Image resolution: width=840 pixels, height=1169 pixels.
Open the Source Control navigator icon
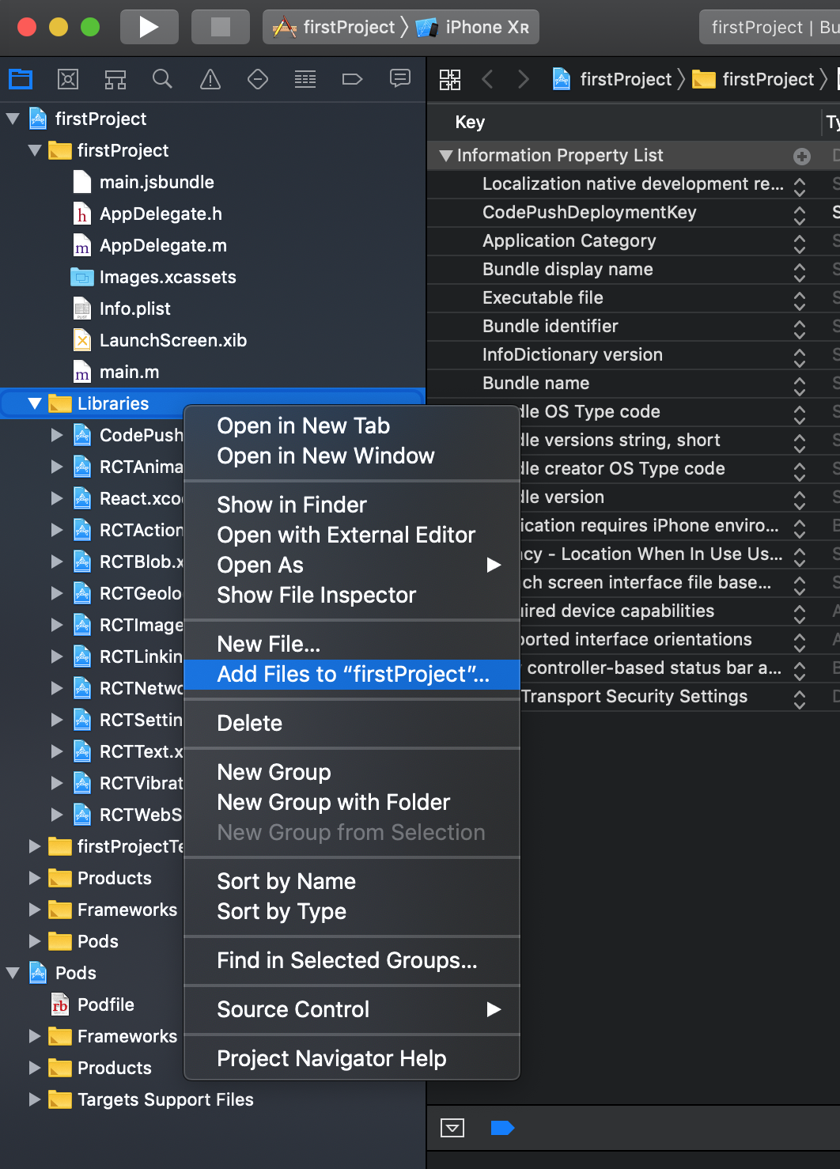click(68, 79)
